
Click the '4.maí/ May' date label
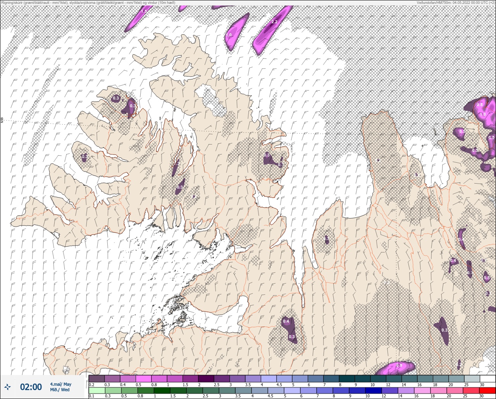tap(60, 384)
